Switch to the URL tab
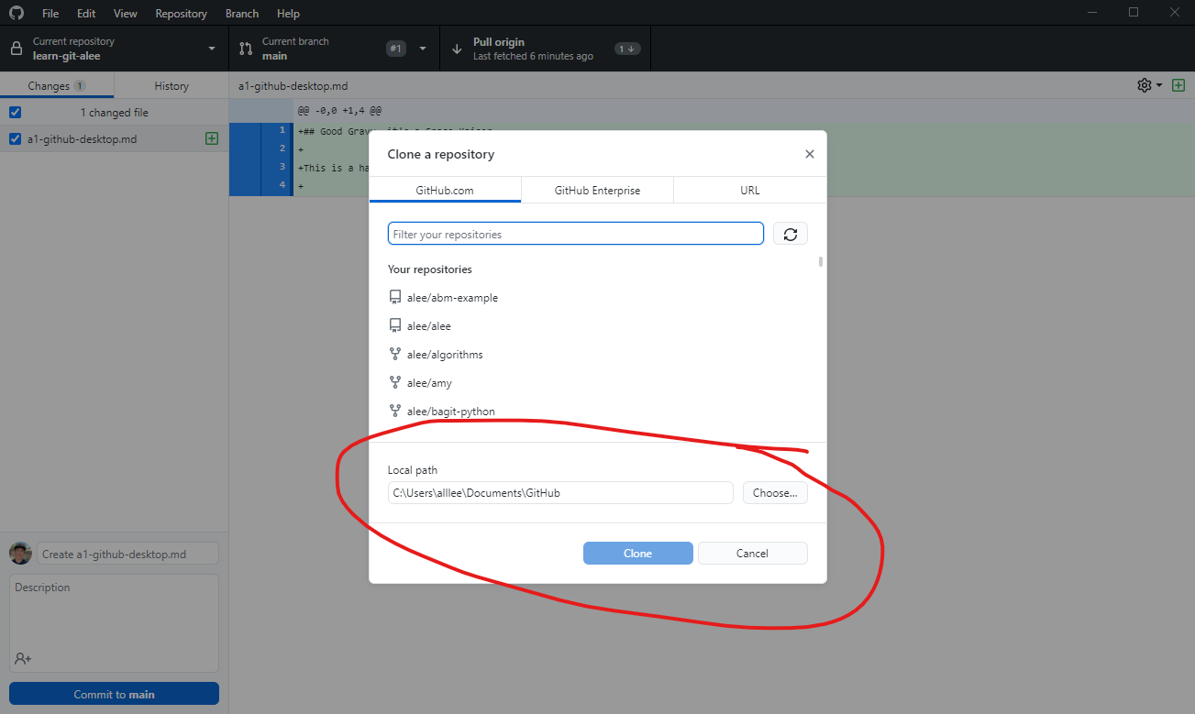 click(750, 190)
